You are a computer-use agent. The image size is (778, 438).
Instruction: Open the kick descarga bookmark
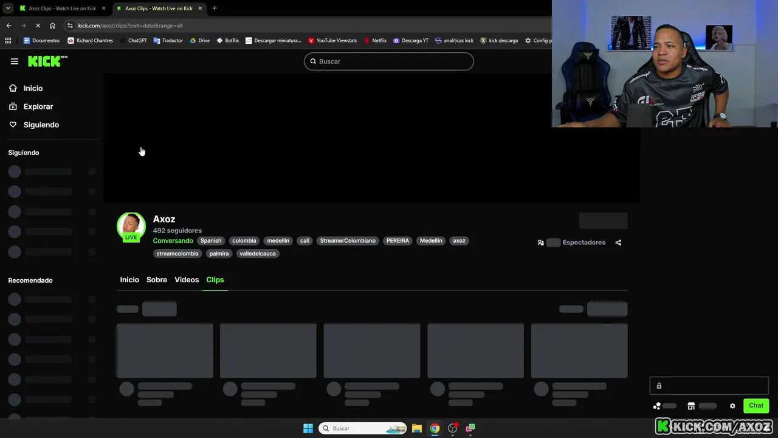pyautogui.click(x=499, y=41)
